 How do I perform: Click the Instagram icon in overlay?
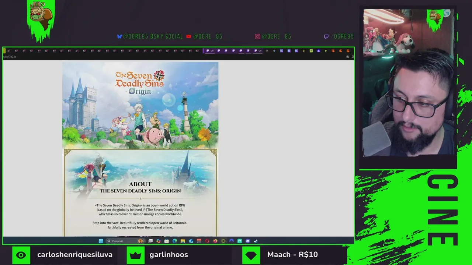click(257, 36)
